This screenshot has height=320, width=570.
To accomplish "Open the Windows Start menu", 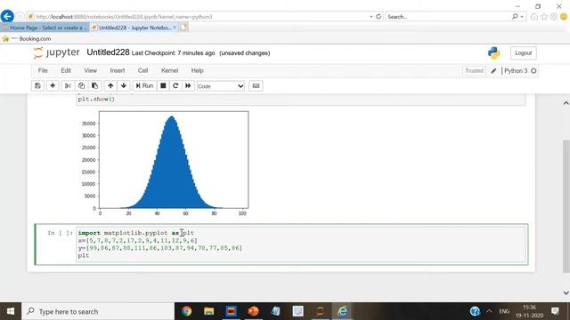I will [x=11, y=311].
